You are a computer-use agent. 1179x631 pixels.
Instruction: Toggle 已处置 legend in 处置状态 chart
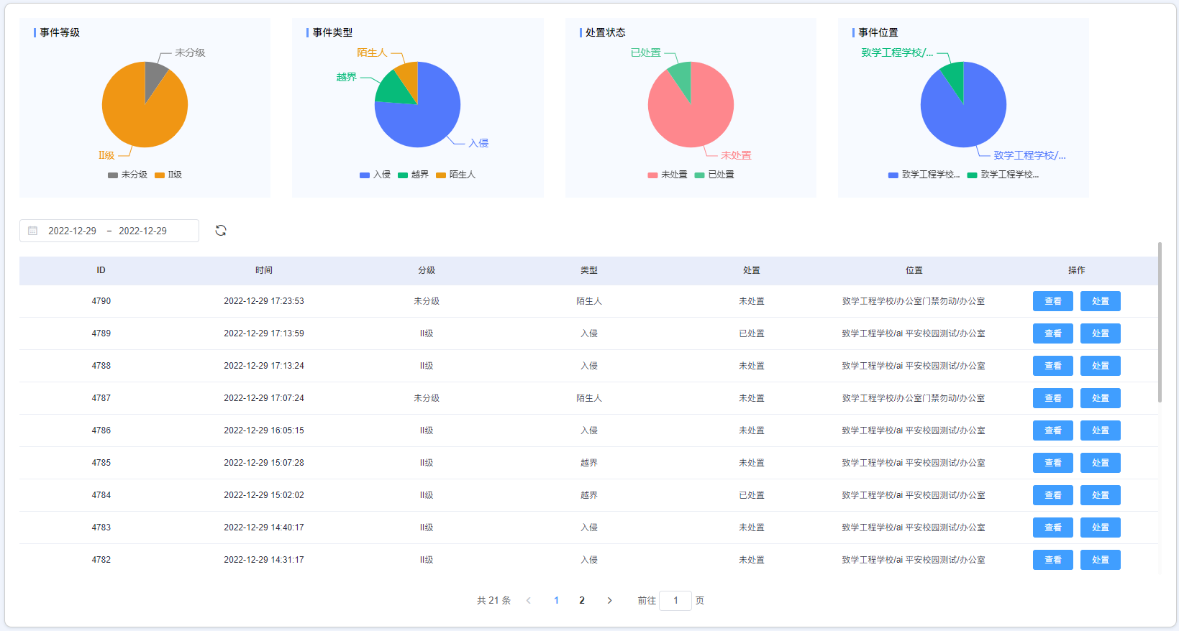point(714,175)
